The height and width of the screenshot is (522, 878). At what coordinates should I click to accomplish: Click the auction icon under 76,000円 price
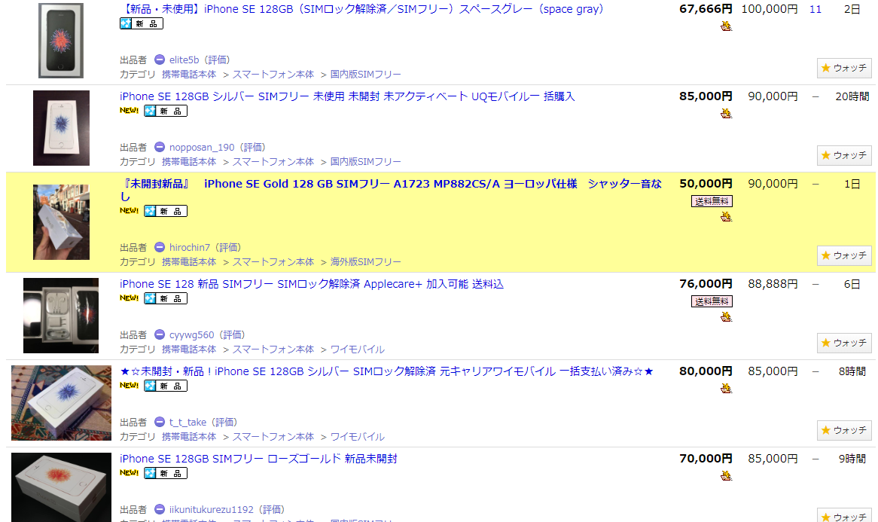pos(726,316)
